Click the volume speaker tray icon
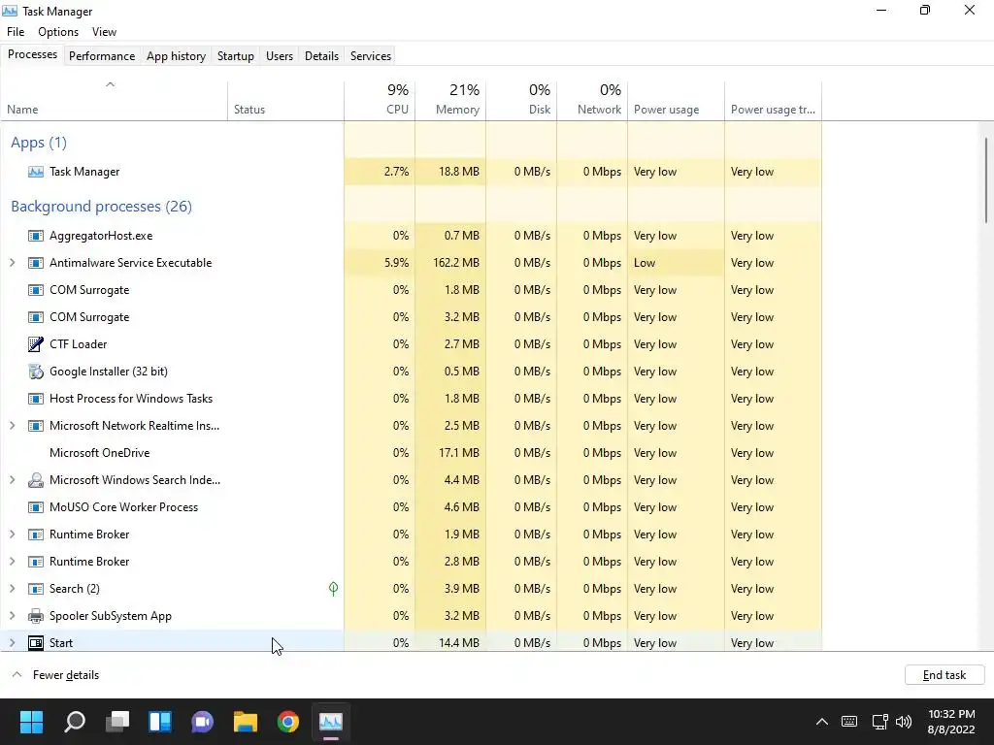 point(904,722)
